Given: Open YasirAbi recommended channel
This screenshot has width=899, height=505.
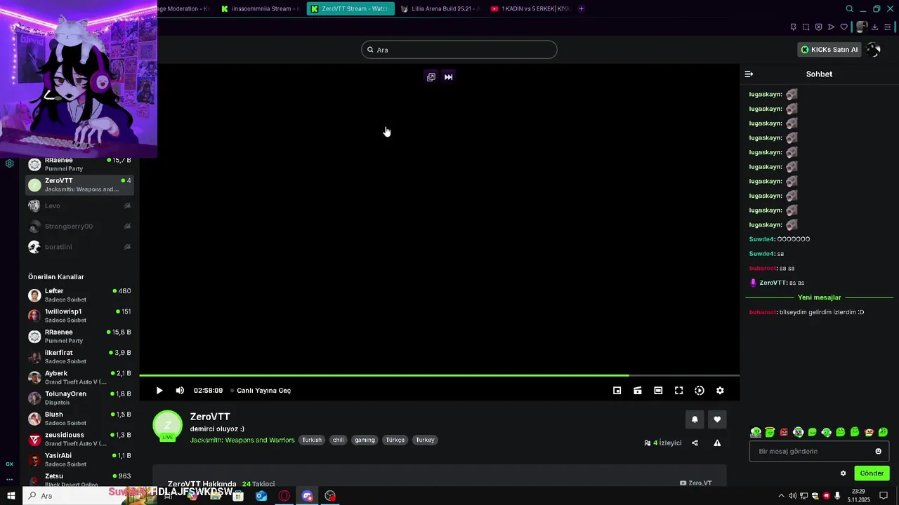Looking at the screenshot, I should [79, 459].
